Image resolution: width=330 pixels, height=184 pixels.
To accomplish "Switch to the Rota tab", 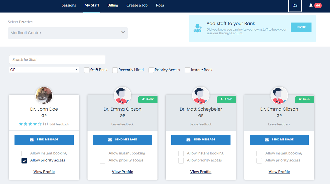I will (160, 5).
